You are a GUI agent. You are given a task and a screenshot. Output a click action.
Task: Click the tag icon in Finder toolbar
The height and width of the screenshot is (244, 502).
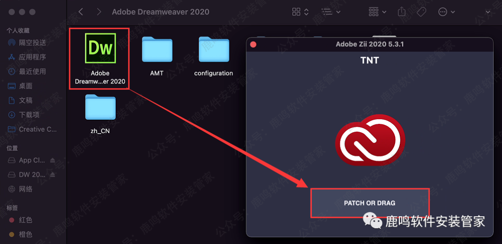pyautogui.click(x=421, y=12)
